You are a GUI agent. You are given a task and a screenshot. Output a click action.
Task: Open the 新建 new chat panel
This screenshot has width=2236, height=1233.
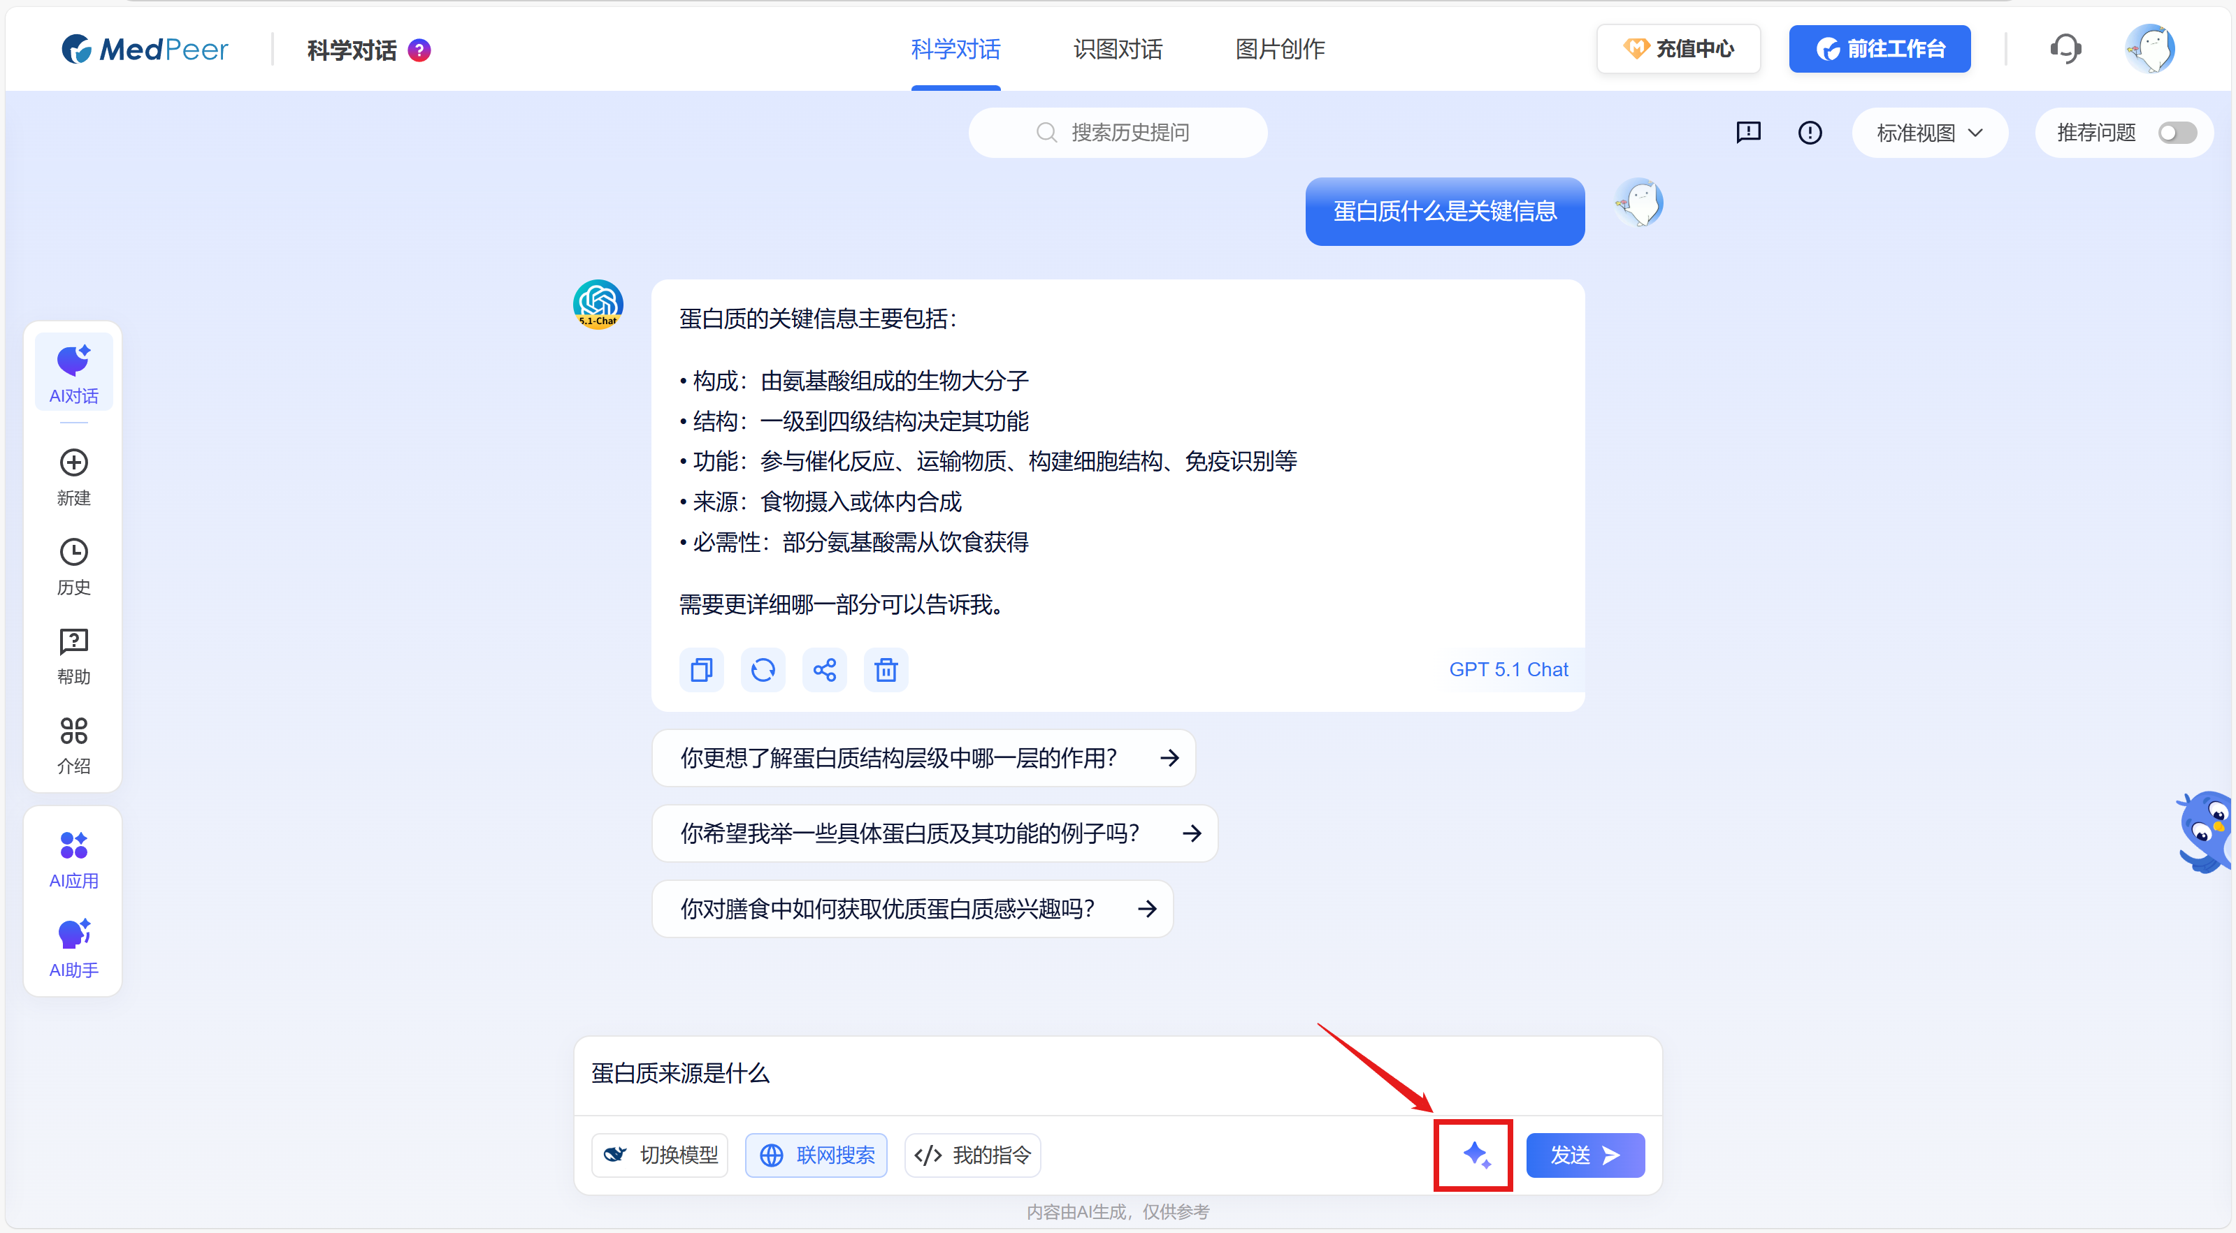[x=73, y=476]
